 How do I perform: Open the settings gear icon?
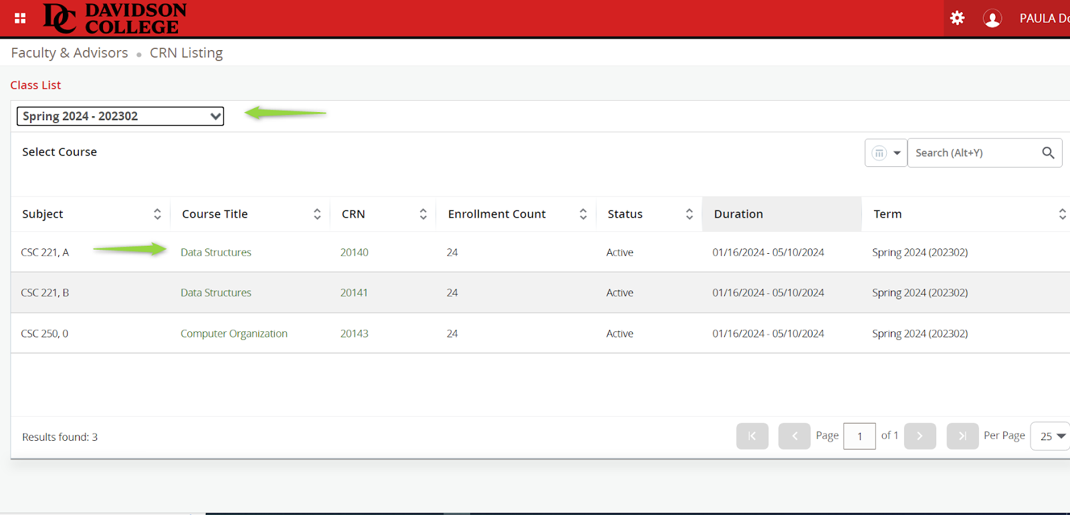pos(958,18)
